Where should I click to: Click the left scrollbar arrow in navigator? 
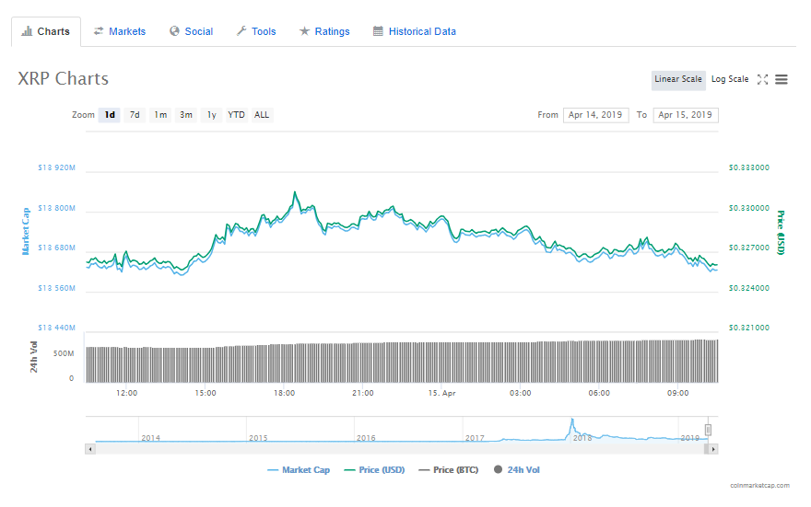pos(90,449)
